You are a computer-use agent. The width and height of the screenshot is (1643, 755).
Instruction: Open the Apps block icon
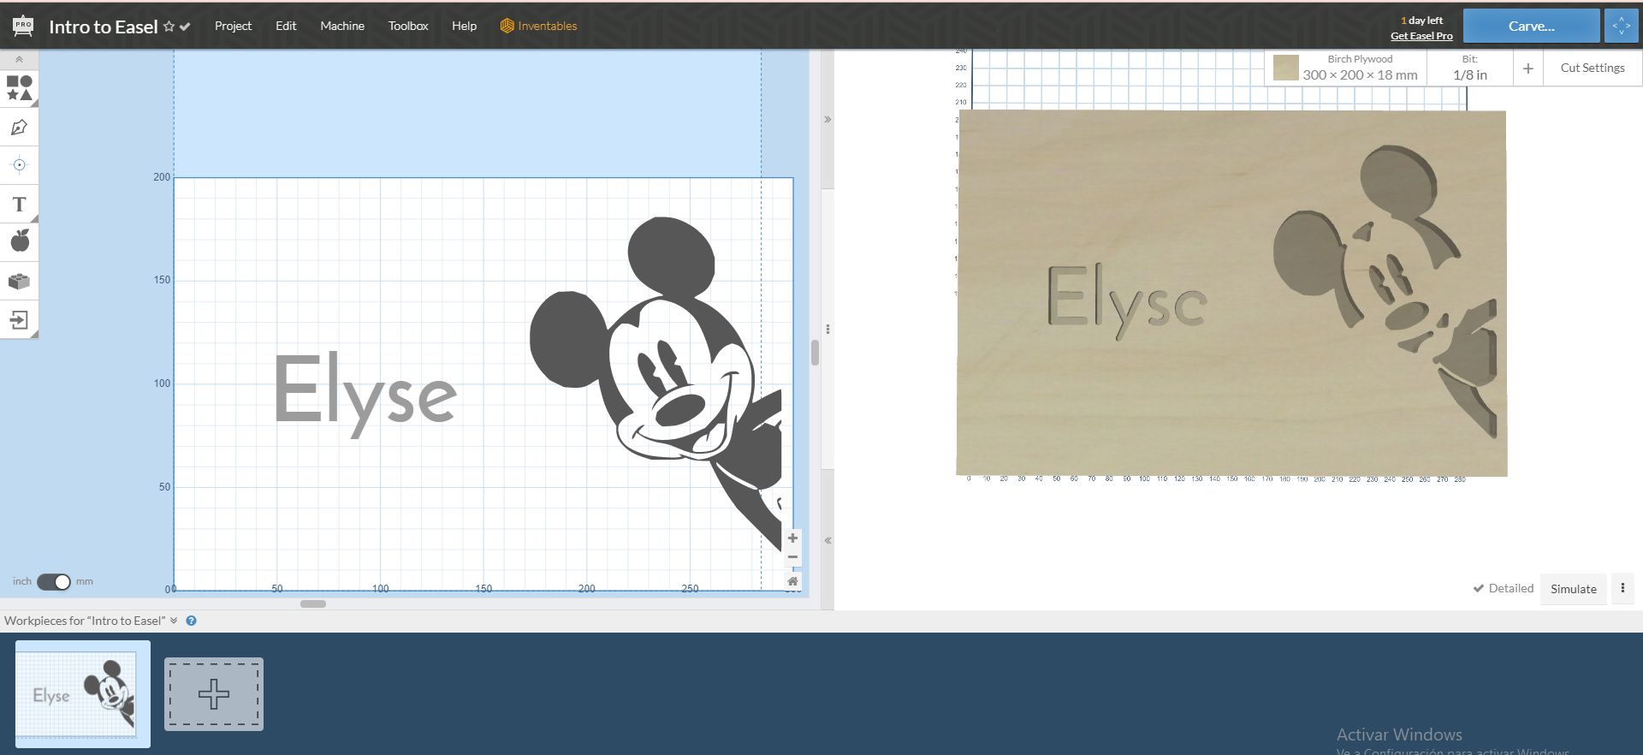pyautogui.click(x=19, y=282)
